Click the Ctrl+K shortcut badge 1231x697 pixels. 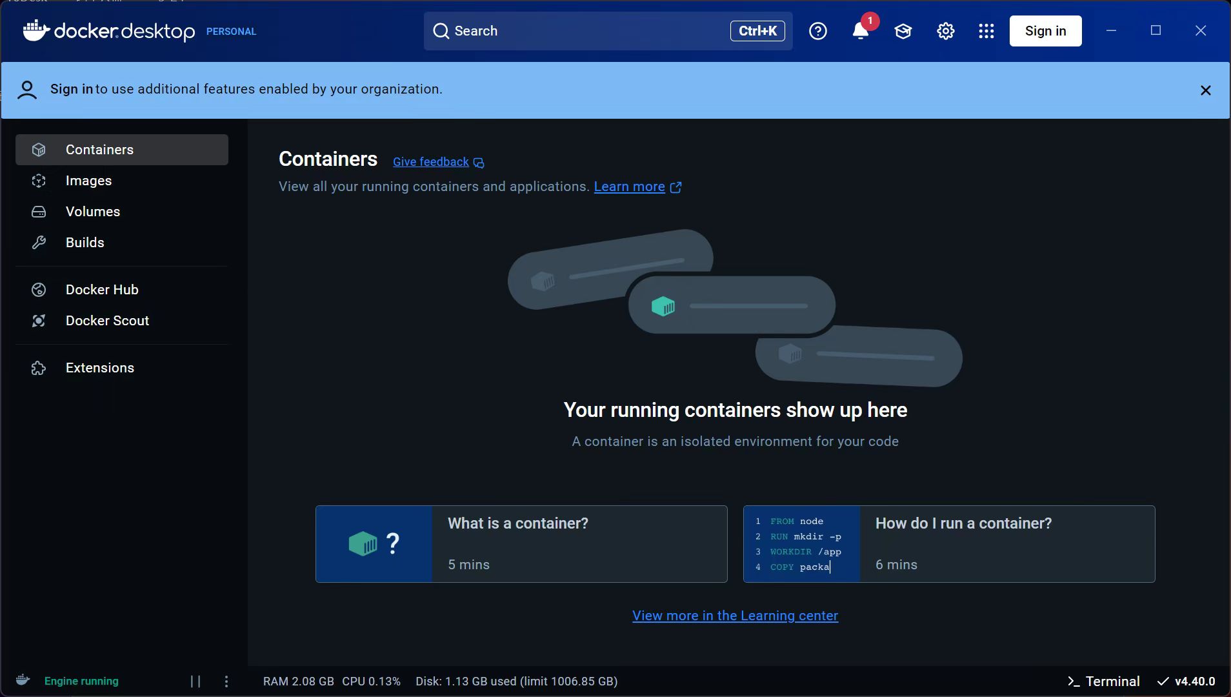[x=757, y=31]
